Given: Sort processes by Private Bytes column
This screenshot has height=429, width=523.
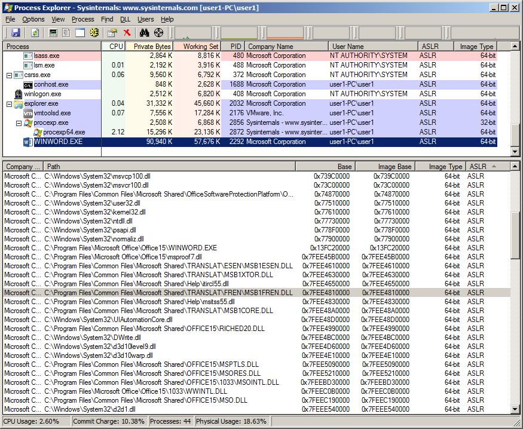Looking at the screenshot, I should pyautogui.click(x=149, y=46).
